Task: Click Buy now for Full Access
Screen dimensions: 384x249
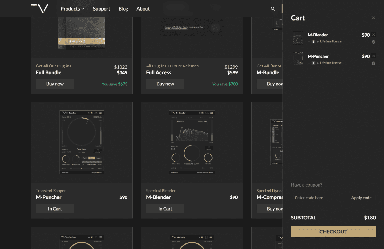Action: (x=165, y=84)
